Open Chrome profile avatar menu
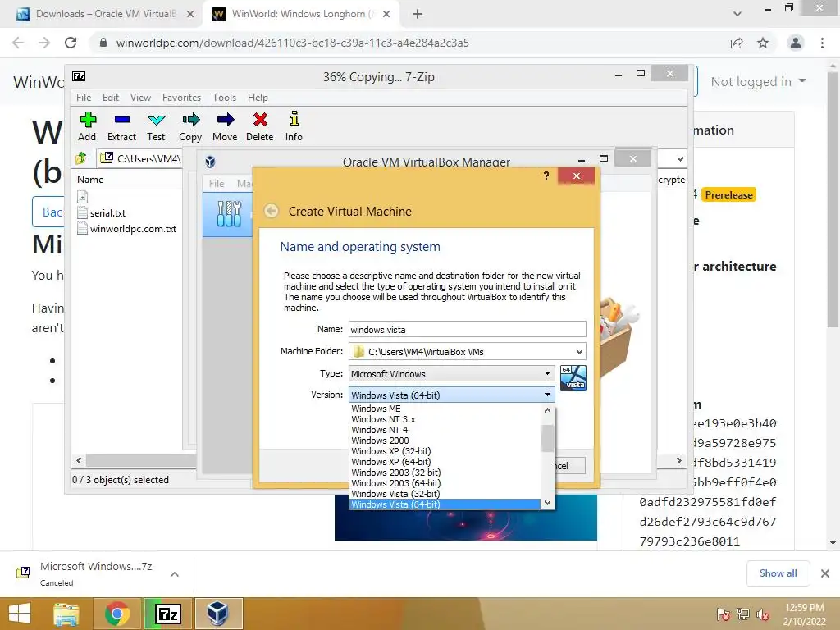The height and width of the screenshot is (630, 840). [x=796, y=43]
